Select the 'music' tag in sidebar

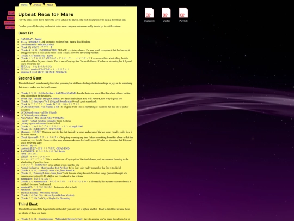[x=10, y=18]
